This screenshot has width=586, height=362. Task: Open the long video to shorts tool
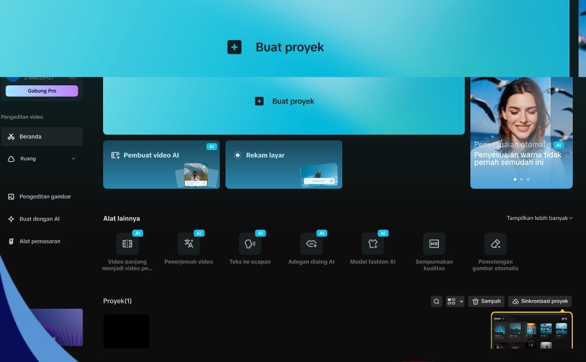[x=127, y=244]
